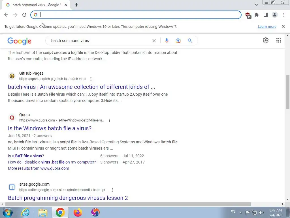Launch Firefox from the taskbar

click(x=78, y=212)
